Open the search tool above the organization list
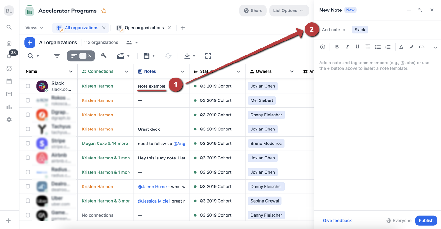 (x=31, y=56)
